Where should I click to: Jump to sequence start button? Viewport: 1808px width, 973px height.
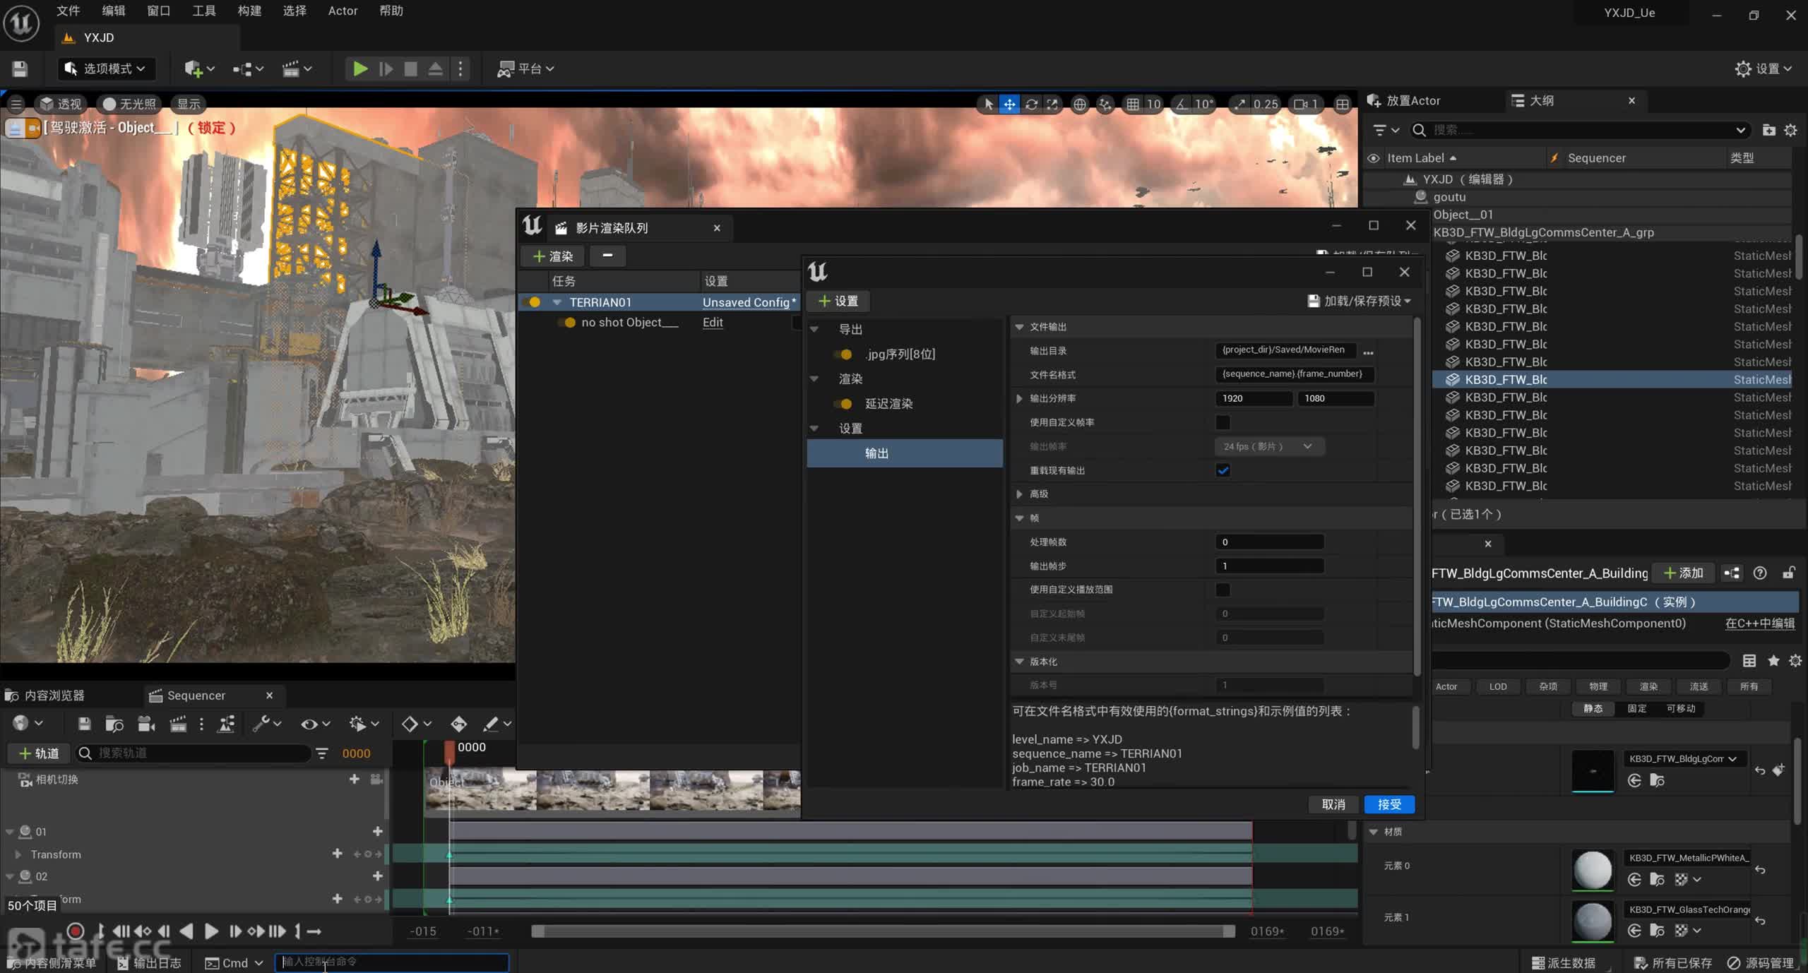click(x=121, y=931)
